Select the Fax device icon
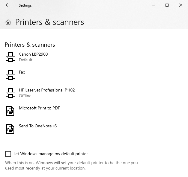This screenshot has height=177, width=188. [10, 75]
